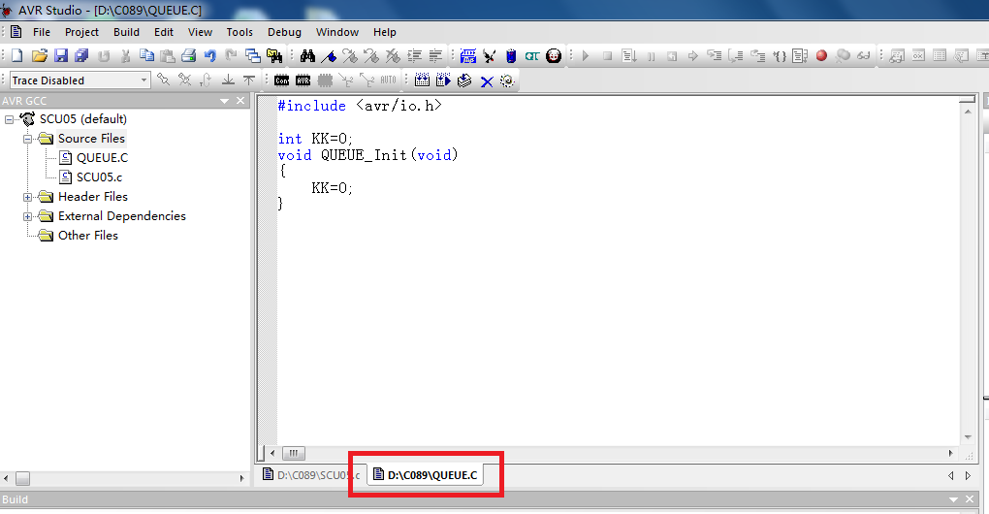Build and run with play-grid icon

tap(443, 80)
